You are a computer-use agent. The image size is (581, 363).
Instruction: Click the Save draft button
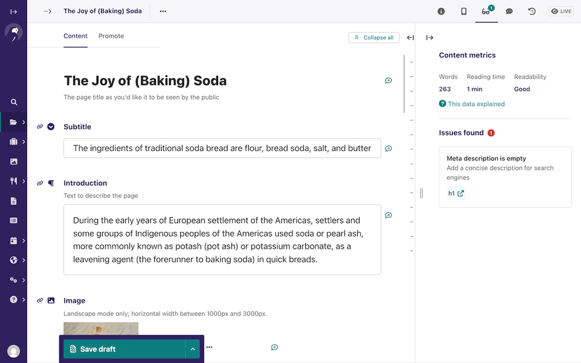tap(124, 349)
